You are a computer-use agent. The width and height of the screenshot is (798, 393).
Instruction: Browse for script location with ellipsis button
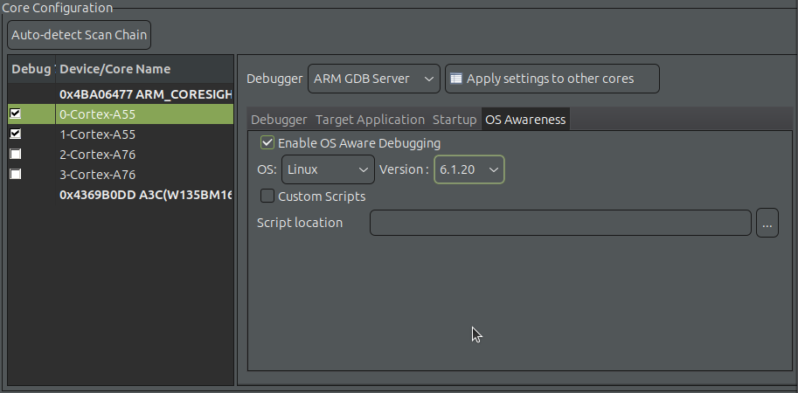pos(767,223)
